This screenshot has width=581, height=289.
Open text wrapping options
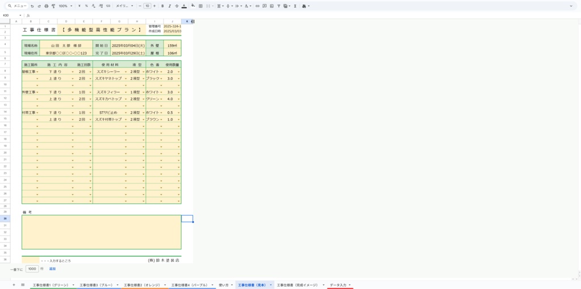238,6
